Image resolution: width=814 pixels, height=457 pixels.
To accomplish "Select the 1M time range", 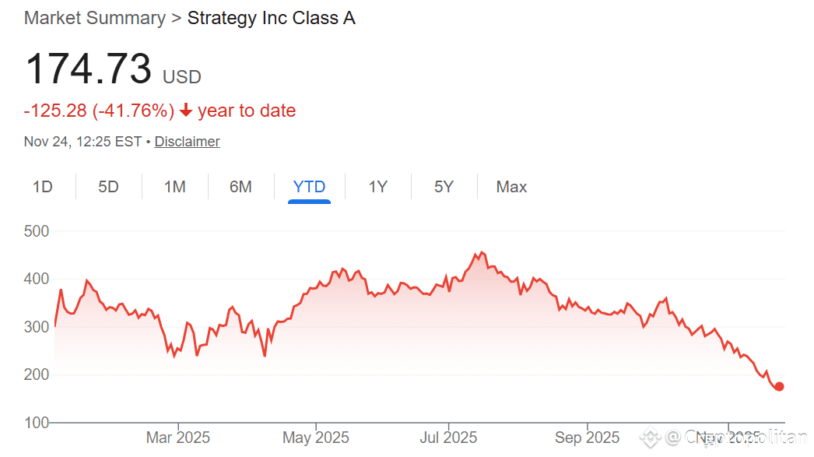I will [x=174, y=186].
